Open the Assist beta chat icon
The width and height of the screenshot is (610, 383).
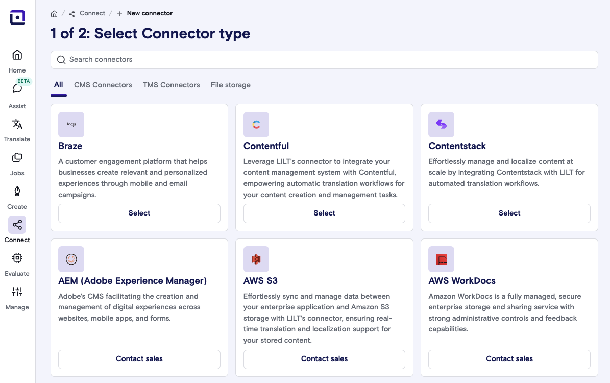17,89
